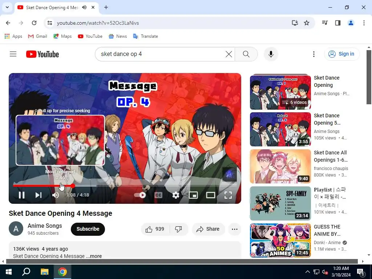
Task: Reload the current page
Action: [x=34, y=23]
